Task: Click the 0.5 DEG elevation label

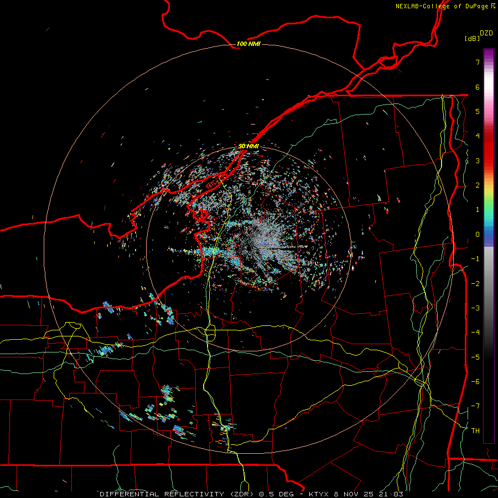Action: coord(276,494)
